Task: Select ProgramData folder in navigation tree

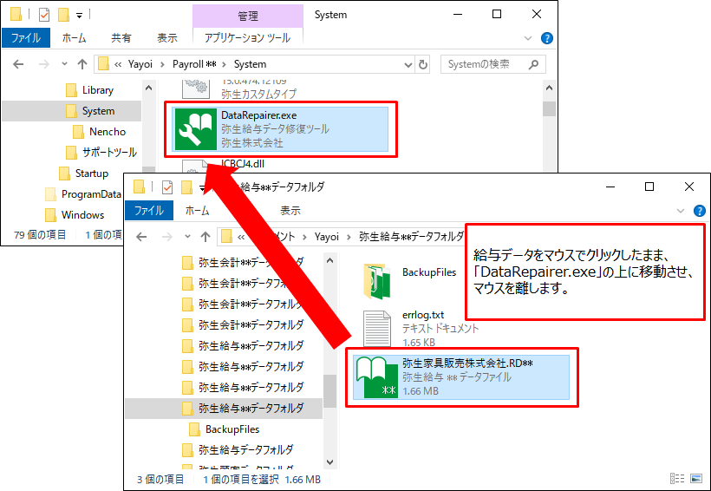Action: point(91,194)
